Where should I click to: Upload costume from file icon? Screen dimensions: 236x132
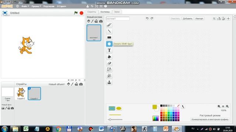coord(96,21)
